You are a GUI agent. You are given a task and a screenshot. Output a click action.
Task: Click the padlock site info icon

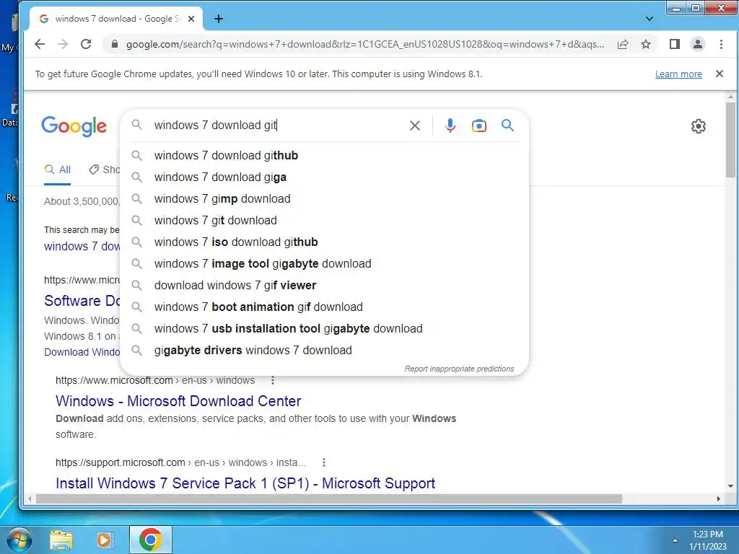pyautogui.click(x=114, y=44)
